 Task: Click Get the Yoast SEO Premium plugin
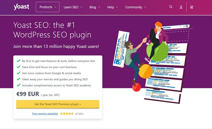[x=58, y=104]
